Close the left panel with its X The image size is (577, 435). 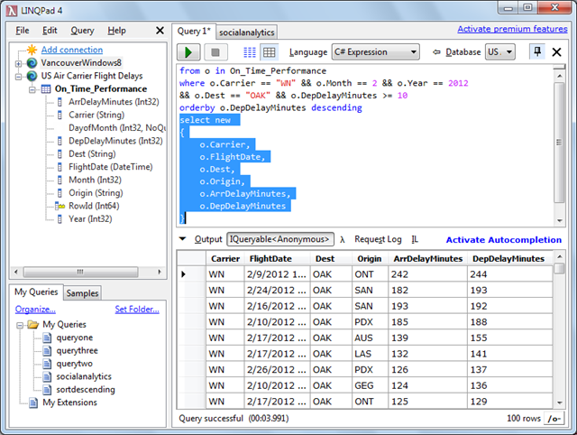(160, 30)
